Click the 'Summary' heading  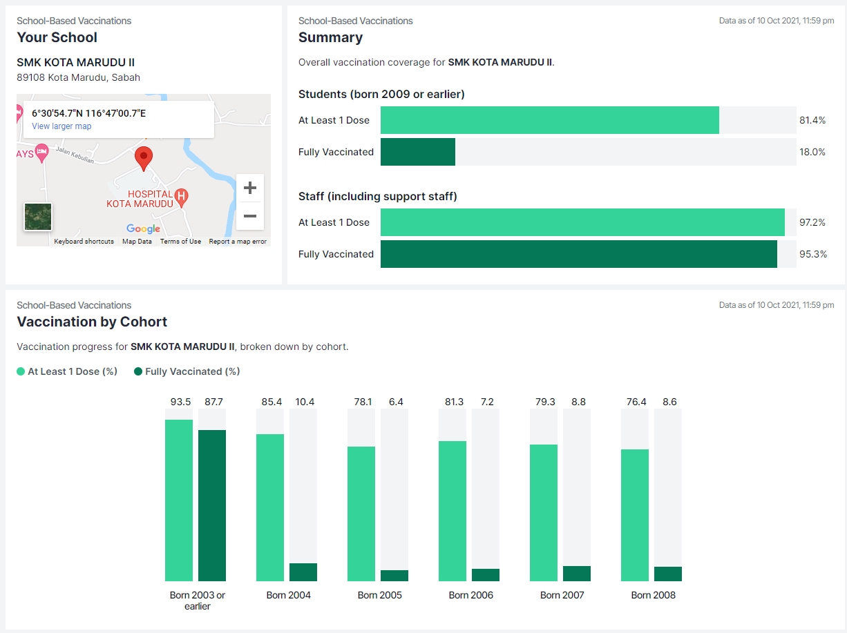[330, 37]
